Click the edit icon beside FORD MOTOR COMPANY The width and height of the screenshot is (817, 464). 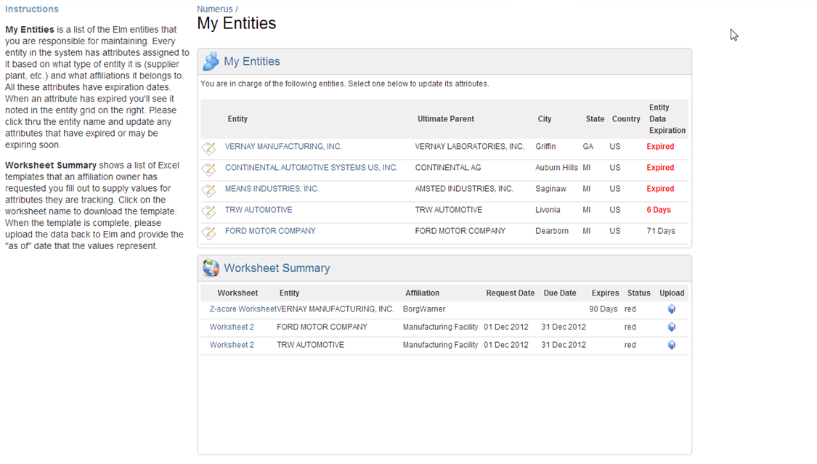coord(209,231)
